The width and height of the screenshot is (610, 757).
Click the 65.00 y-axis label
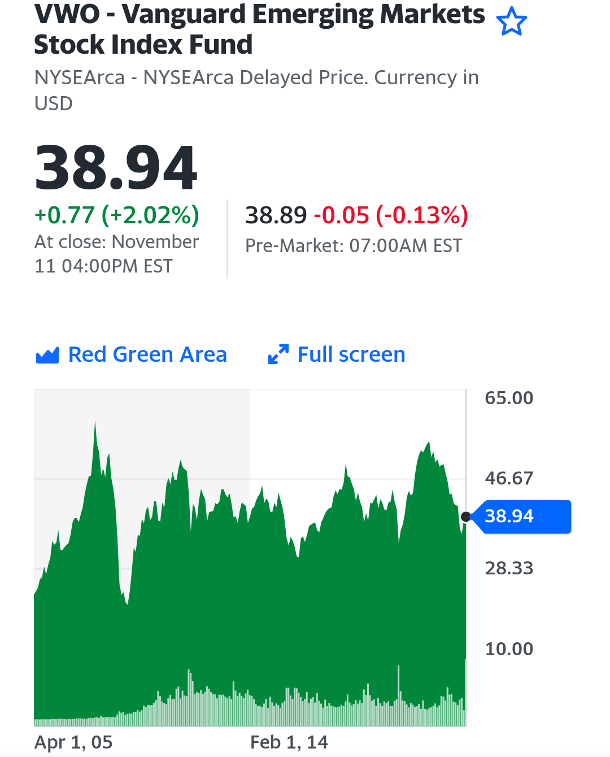pos(509,398)
